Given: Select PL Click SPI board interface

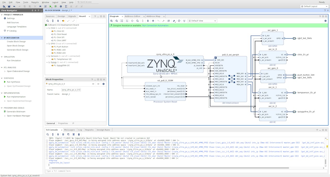Looking at the screenshot, I should pos(59,37).
